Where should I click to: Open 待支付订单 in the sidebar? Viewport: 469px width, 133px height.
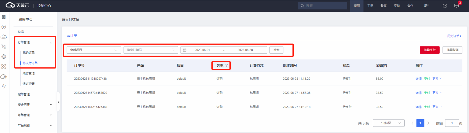(30, 63)
